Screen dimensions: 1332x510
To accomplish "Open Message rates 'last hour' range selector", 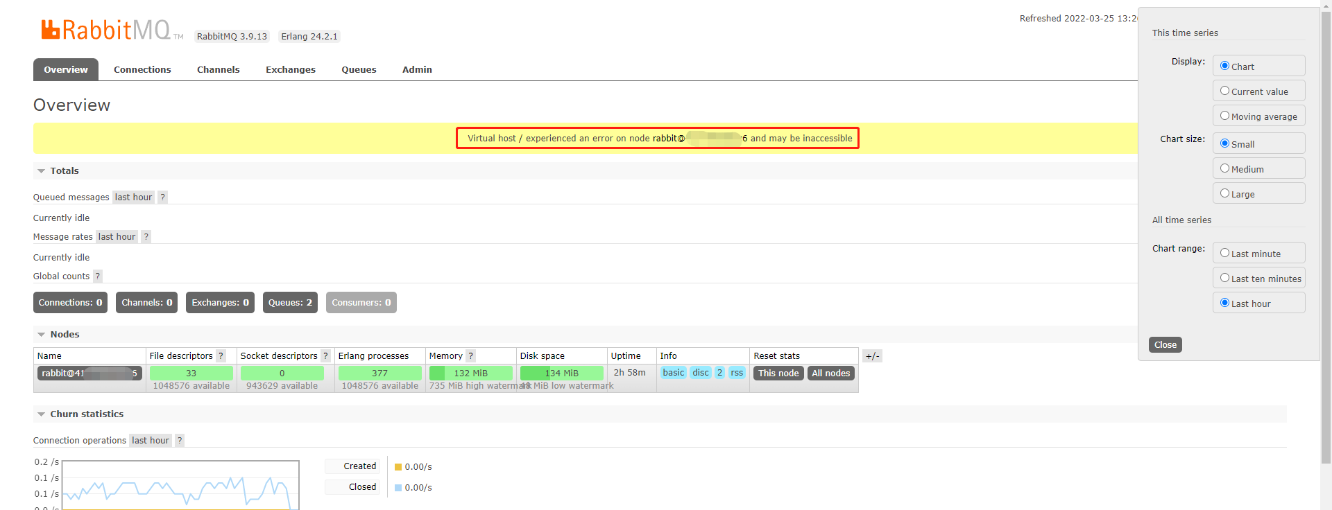I will (117, 237).
